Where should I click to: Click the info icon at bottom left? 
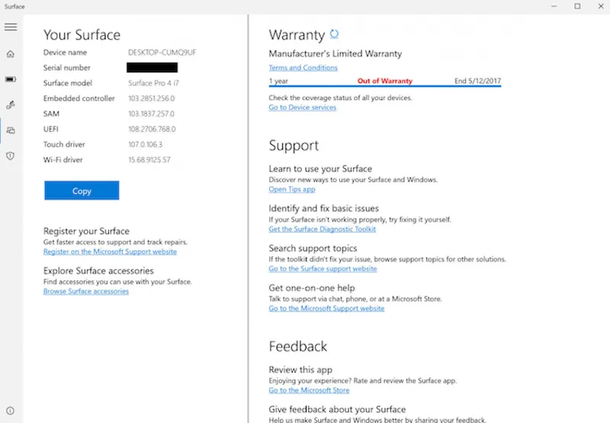(11, 411)
